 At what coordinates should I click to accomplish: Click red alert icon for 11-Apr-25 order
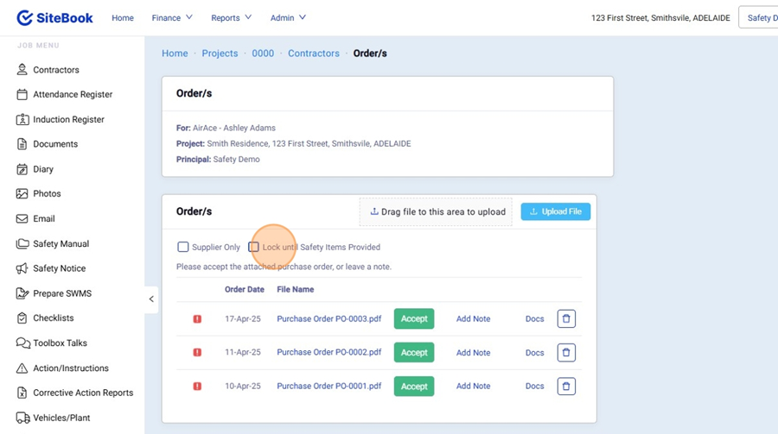coord(197,352)
